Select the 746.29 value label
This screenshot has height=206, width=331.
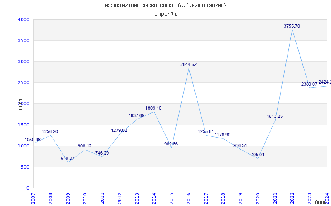click(102, 153)
